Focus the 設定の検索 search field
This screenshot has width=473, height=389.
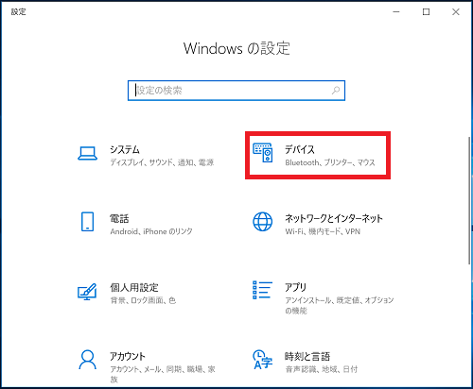pyautogui.click(x=236, y=91)
